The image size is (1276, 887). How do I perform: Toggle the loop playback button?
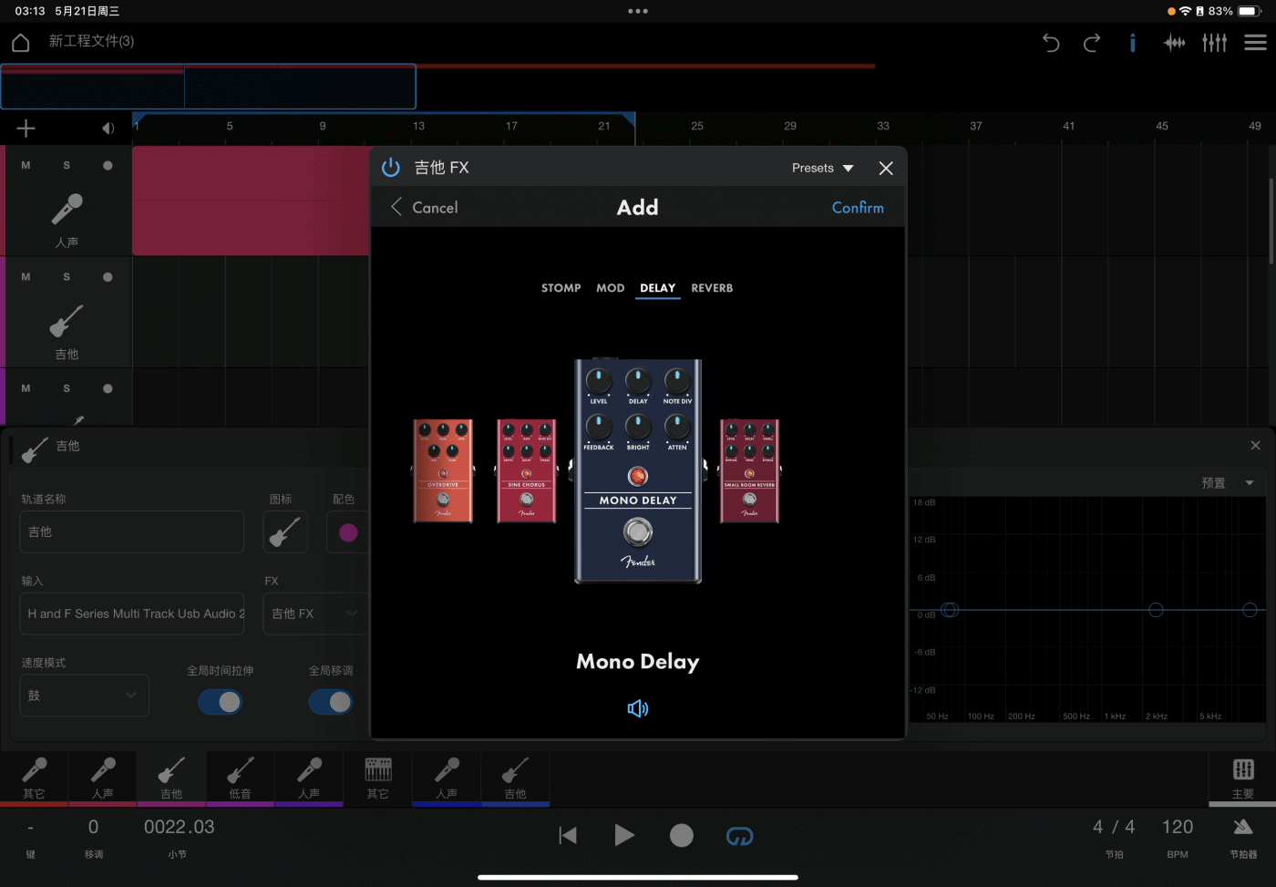(x=739, y=836)
